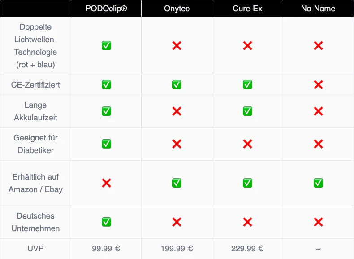This screenshot has height=259, width=354.
Task: Click No-Name red cross in CE-Zertifiziert row
Action: (318, 85)
